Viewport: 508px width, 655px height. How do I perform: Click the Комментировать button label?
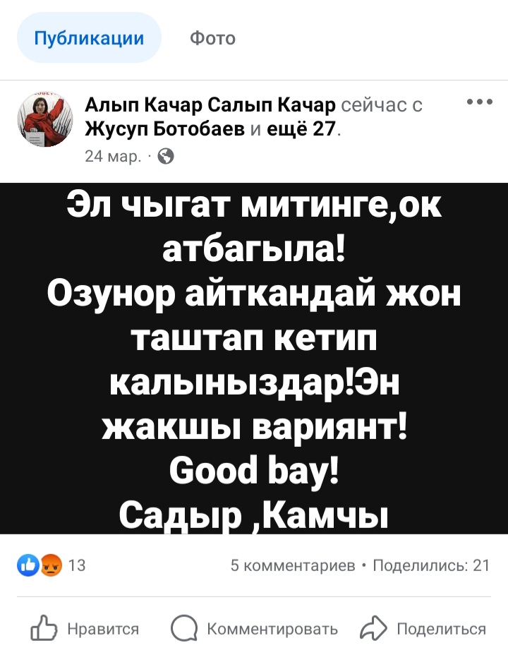point(272,629)
